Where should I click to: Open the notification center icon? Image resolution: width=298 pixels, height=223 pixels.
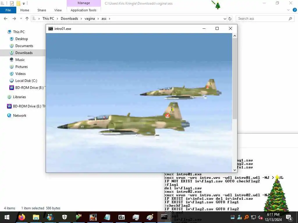point(289,217)
